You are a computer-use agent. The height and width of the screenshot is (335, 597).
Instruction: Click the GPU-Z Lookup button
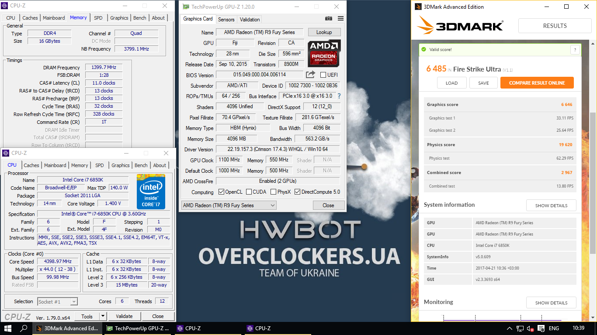324,32
